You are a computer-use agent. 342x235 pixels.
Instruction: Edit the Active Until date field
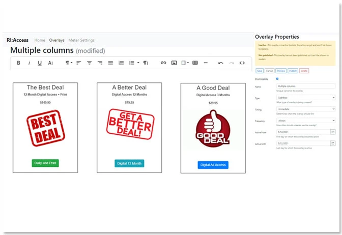tap(303, 143)
